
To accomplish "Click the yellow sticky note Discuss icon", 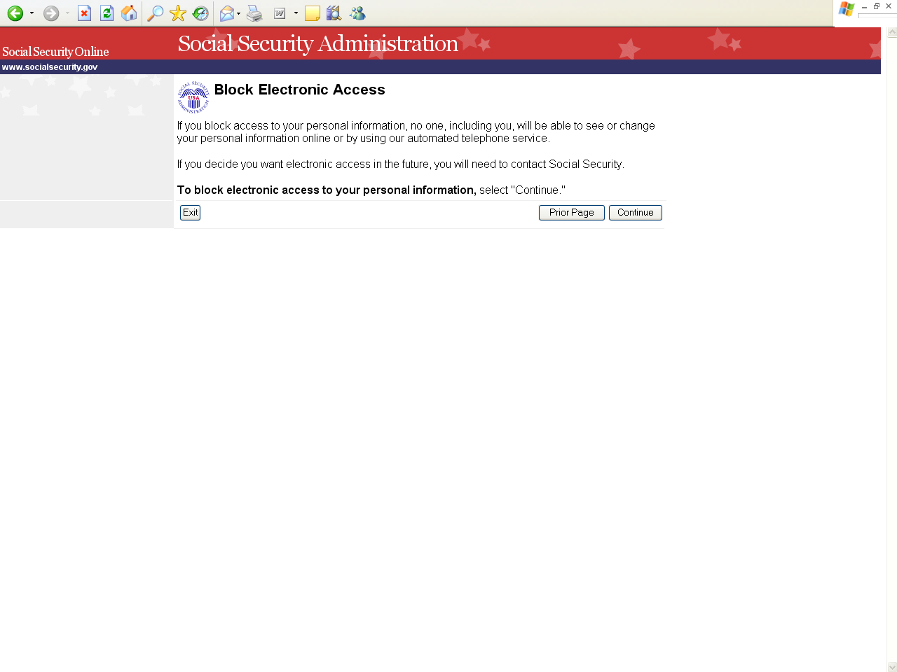I will (x=313, y=13).
